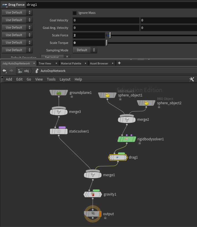Open the Sampling Mode Default dropdown
This screenshot has width=197, height=227.
pyautogui.click(x=85, y=50)
